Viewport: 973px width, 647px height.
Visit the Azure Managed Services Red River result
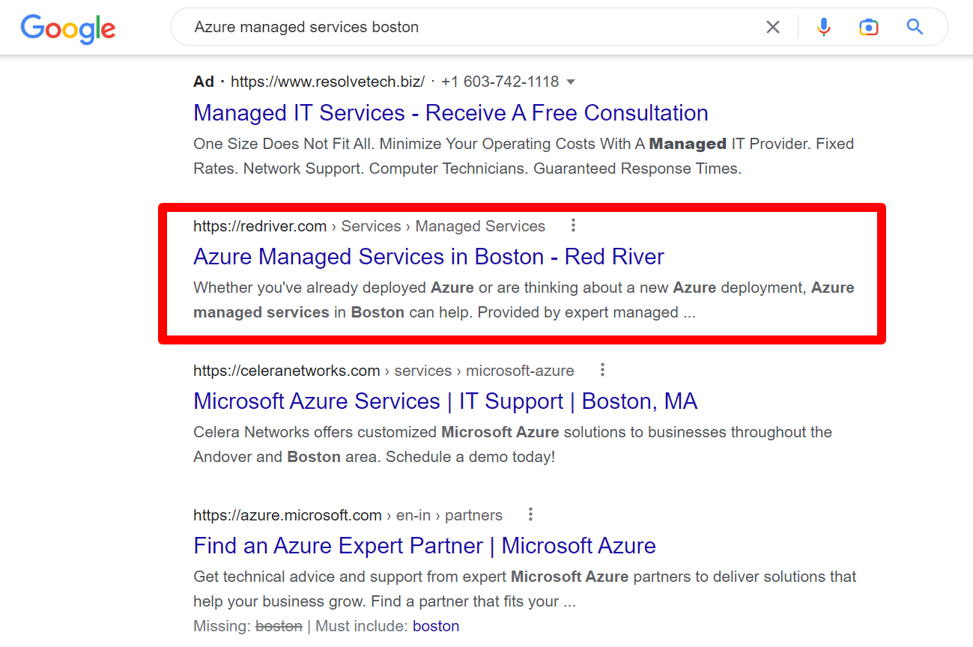pyautogui.click(x=428, y=256)
